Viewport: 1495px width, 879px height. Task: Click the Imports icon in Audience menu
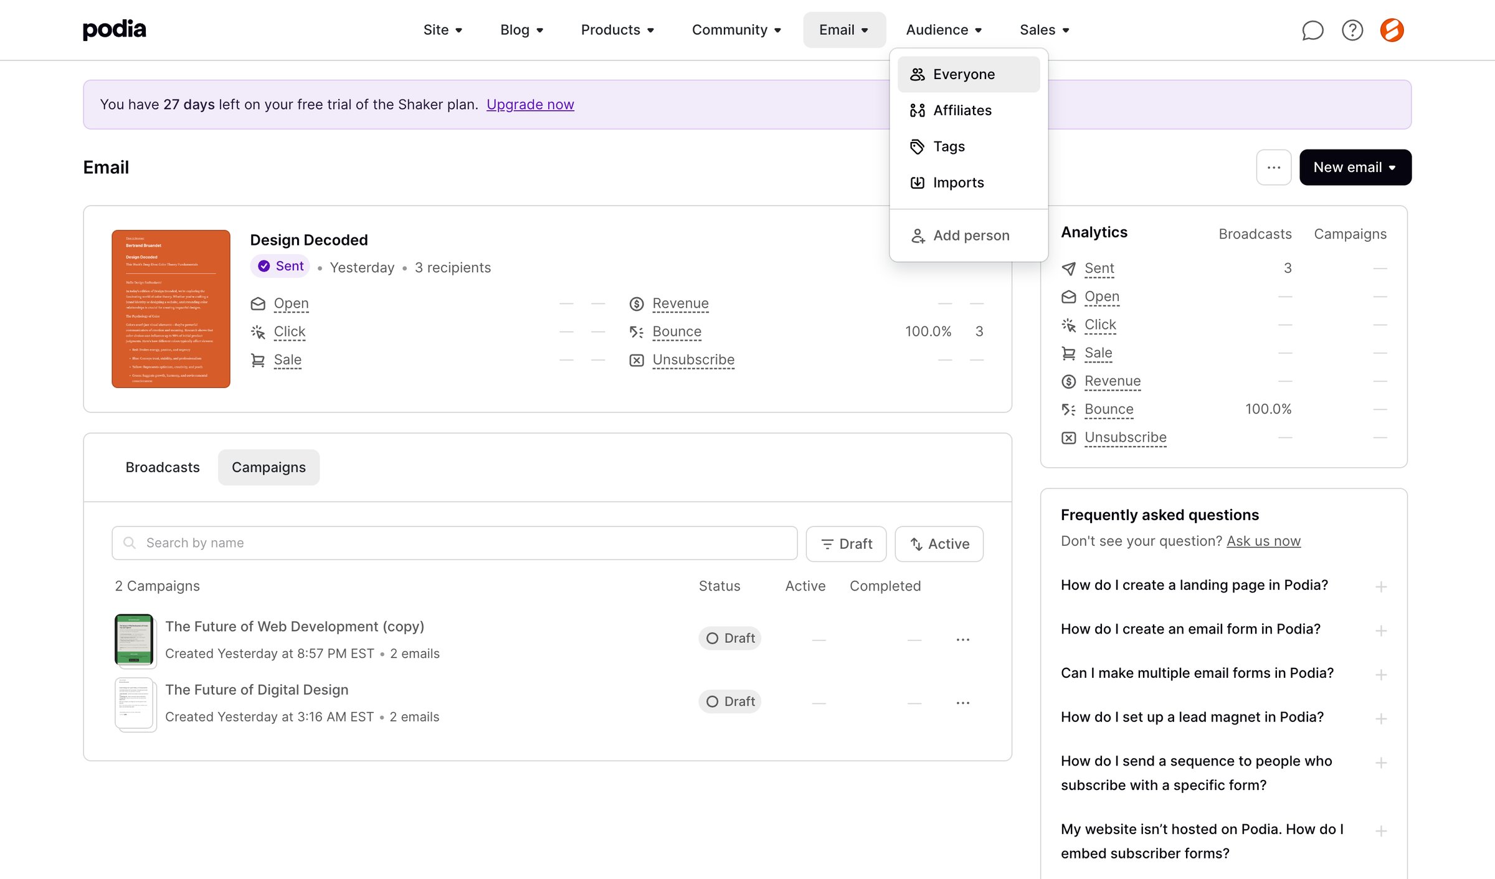tap(917, 183)
